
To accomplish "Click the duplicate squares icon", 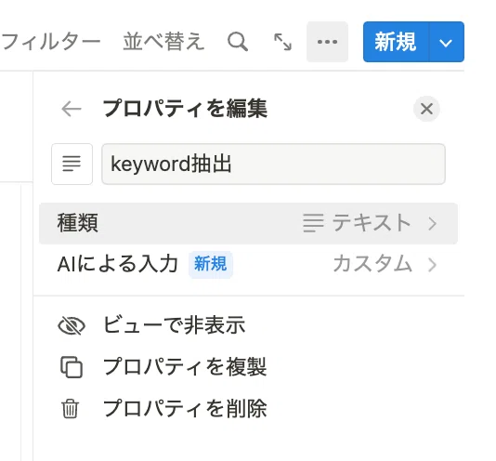I will point(72,367).
